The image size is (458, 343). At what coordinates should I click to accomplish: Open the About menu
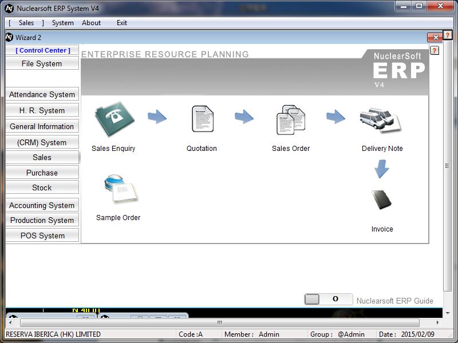[91, 23]
